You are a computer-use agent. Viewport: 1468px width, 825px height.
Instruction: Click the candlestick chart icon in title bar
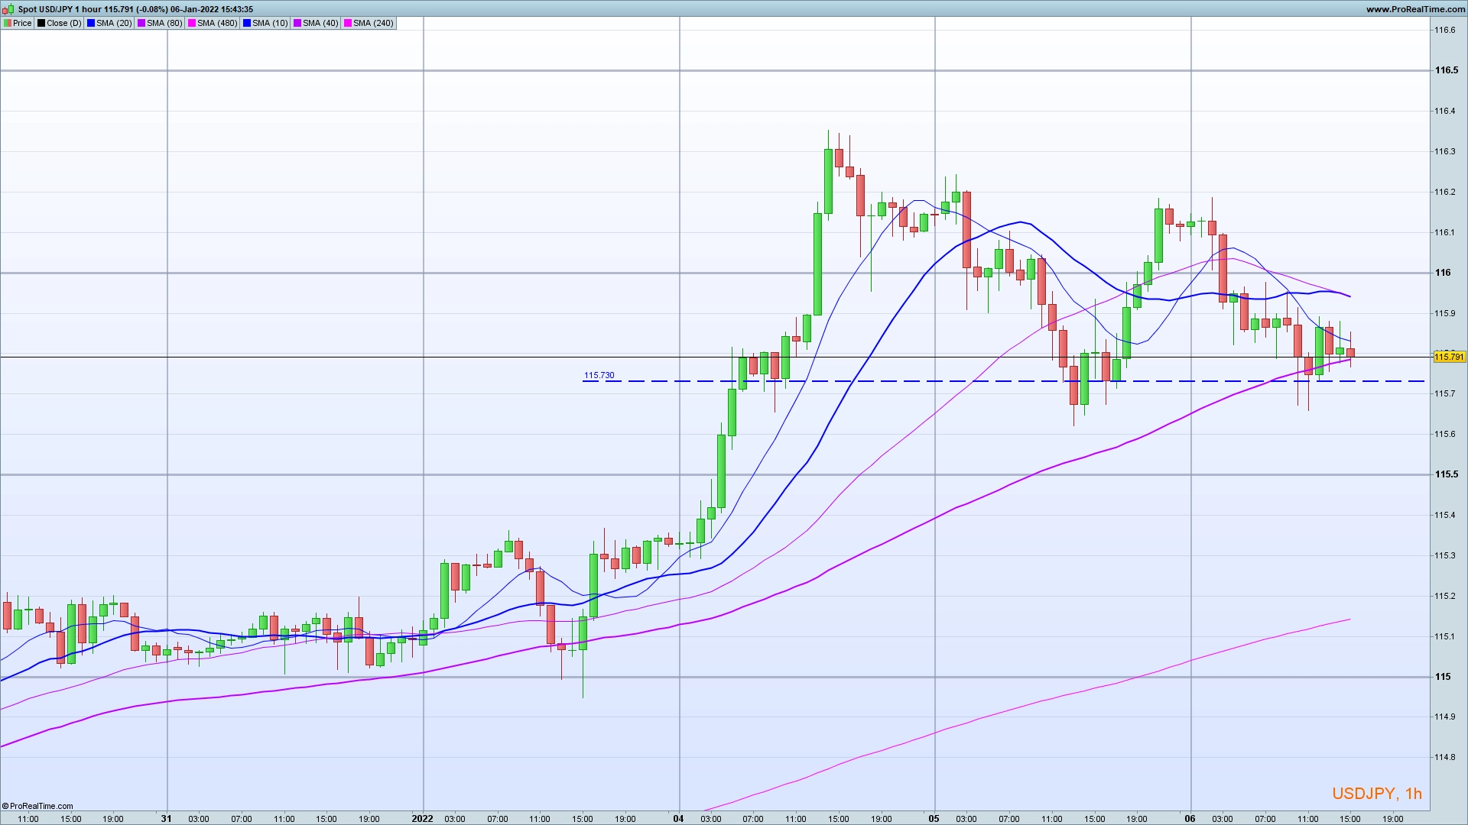[x=8, y=9]
